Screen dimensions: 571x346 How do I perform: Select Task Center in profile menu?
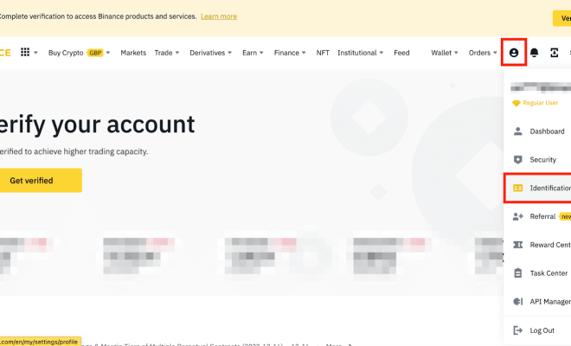coord(549,273)
